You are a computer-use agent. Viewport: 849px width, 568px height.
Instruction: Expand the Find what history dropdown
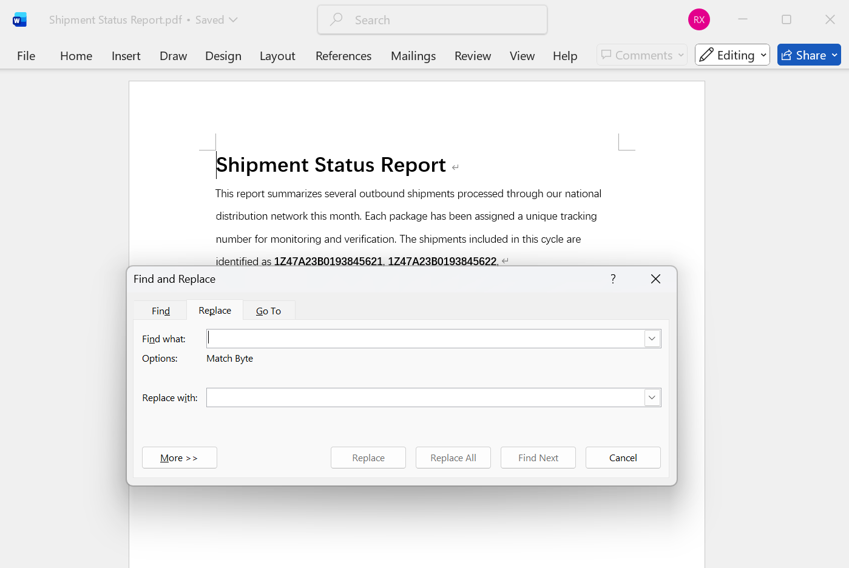pyautogui.click(x=652, y=339)
